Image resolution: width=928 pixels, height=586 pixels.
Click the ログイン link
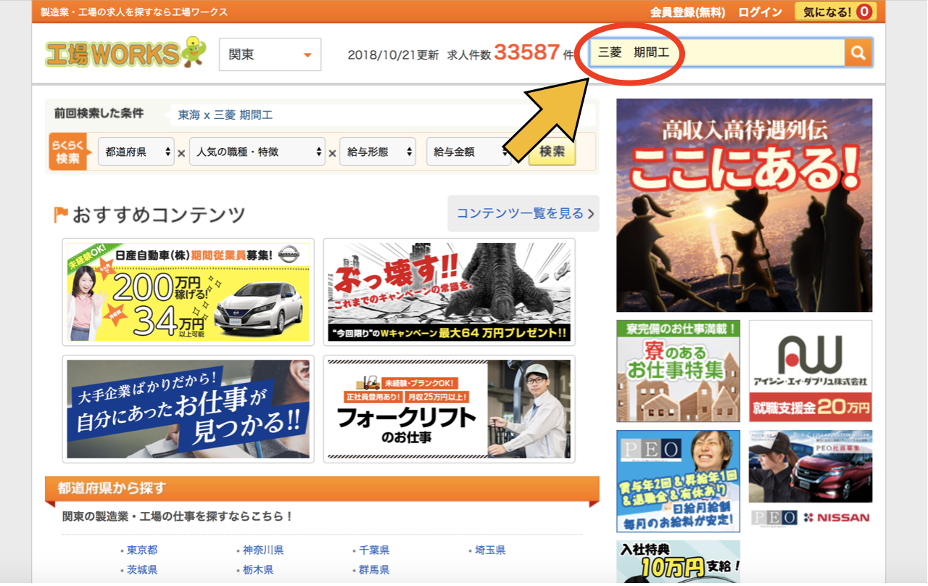point(760,12)
